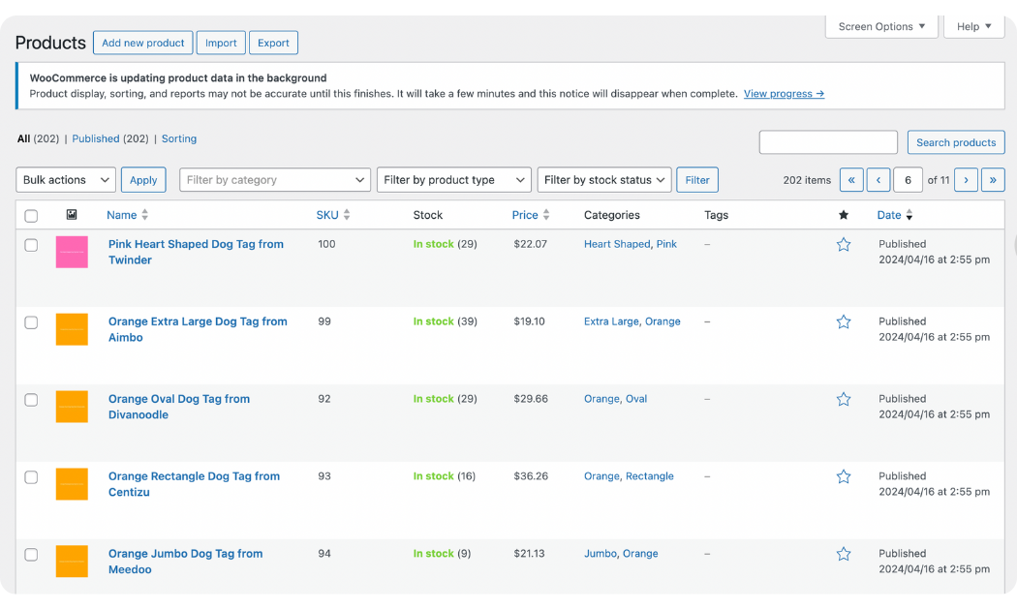Click the search products input field
Viewport: 1017px width, 610px height.
click(x=828, y=142)
